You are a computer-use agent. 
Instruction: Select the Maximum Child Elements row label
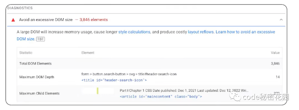[39, 94]
